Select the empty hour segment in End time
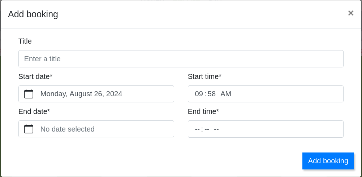 tap(197, 129)
